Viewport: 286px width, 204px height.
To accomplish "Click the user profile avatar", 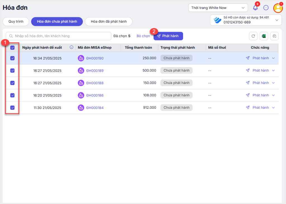I will pos(278,8).
